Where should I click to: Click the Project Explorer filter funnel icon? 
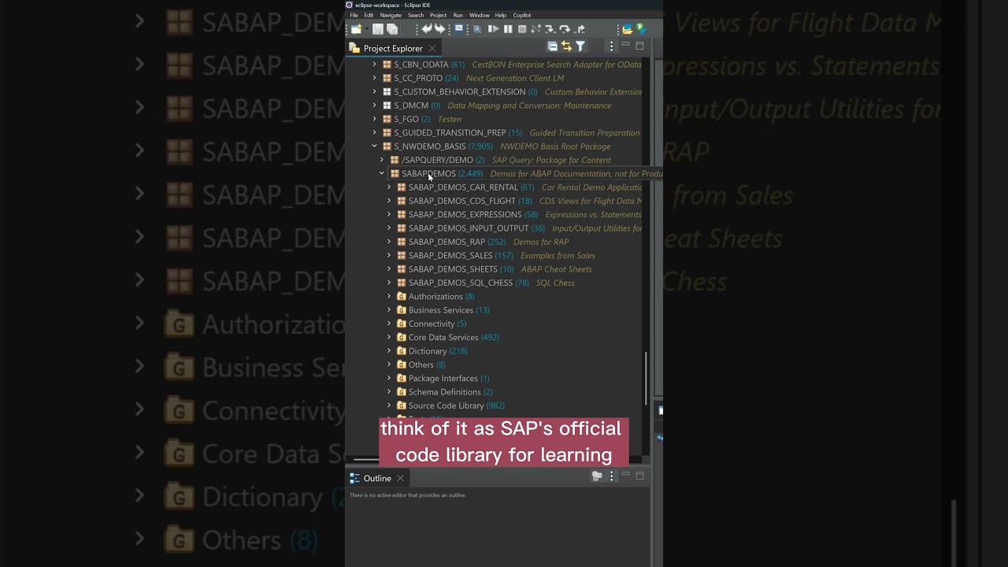coord(580,46)
